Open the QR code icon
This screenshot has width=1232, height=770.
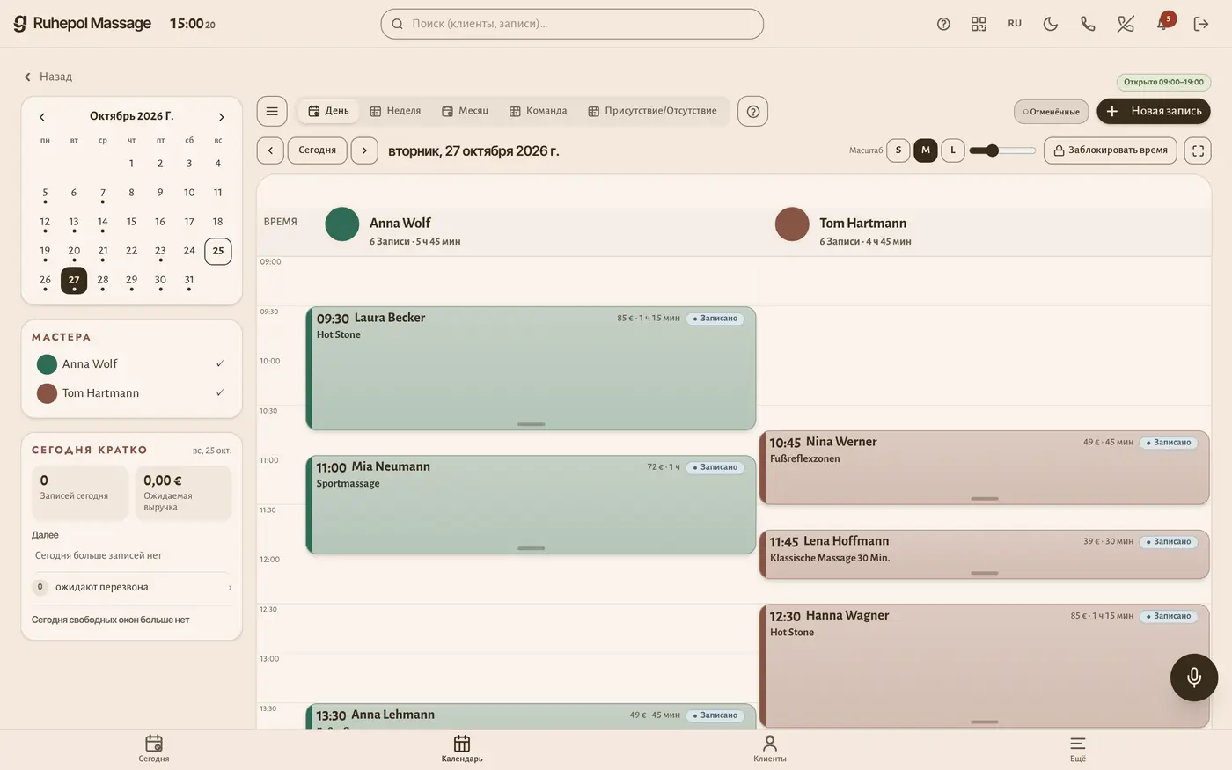tap(979, 24)
